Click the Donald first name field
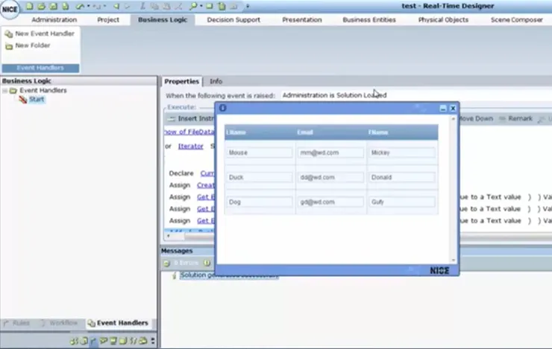The width and height of the screenshot is (552, 349). point(402,177)
